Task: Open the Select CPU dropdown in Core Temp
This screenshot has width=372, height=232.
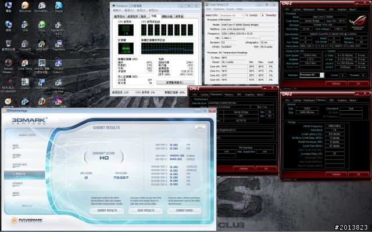Action: 232,15
